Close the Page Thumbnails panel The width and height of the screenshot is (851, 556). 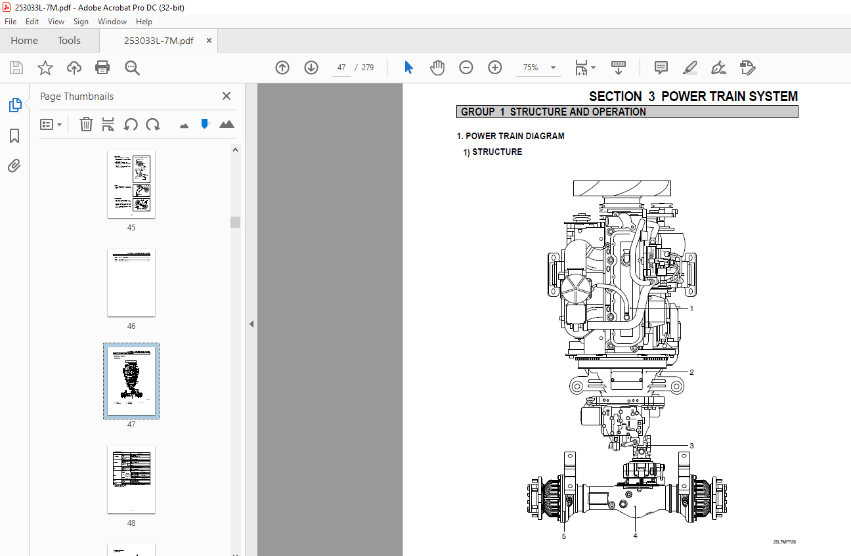tap(227, 96)
